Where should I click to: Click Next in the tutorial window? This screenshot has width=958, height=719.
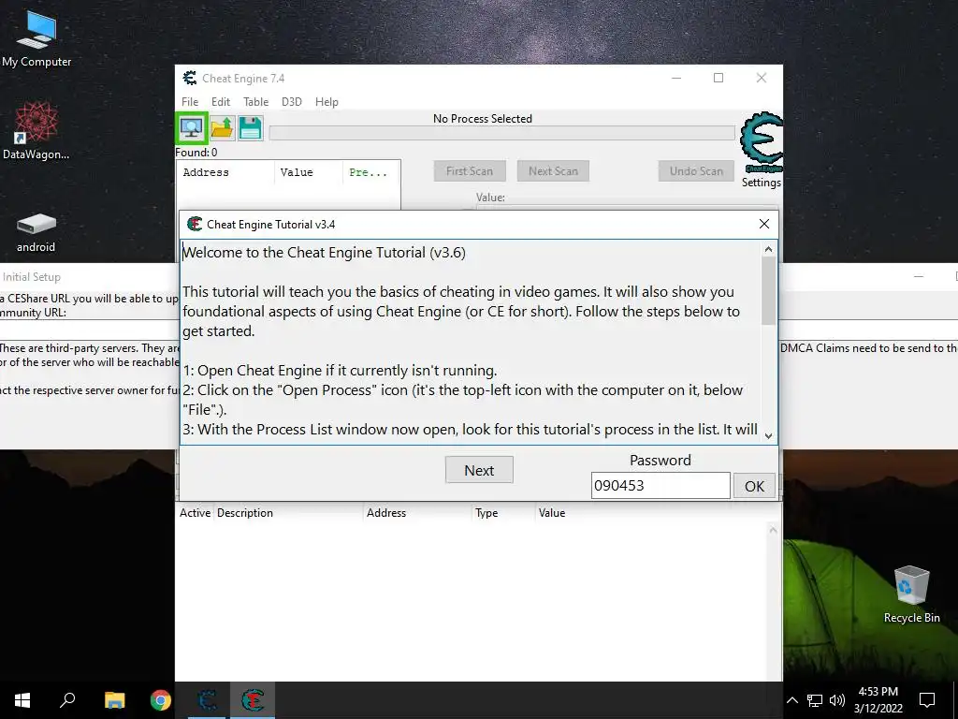tap(479, 470)
